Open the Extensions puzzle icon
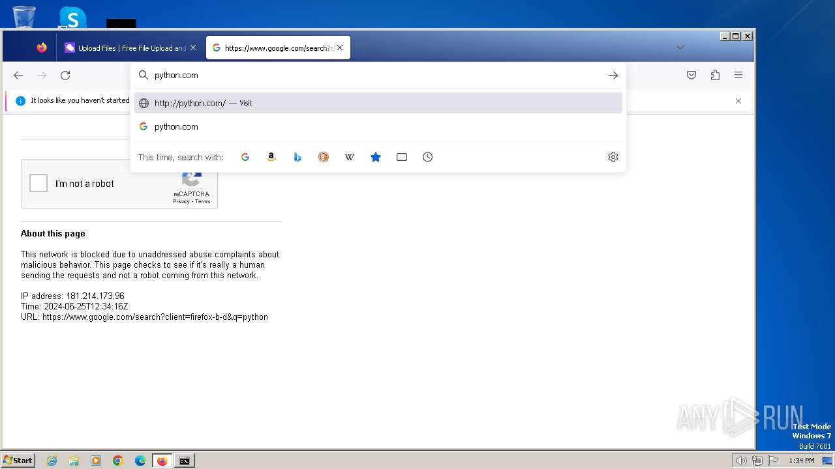The height and width of the screenshot is (469, 835). pyautogui.click(x=715, y=76)
